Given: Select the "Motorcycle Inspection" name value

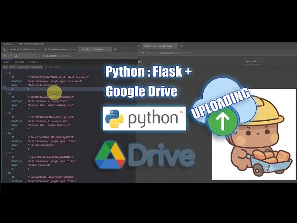Looking at the screenshot, I should [43, 85].
